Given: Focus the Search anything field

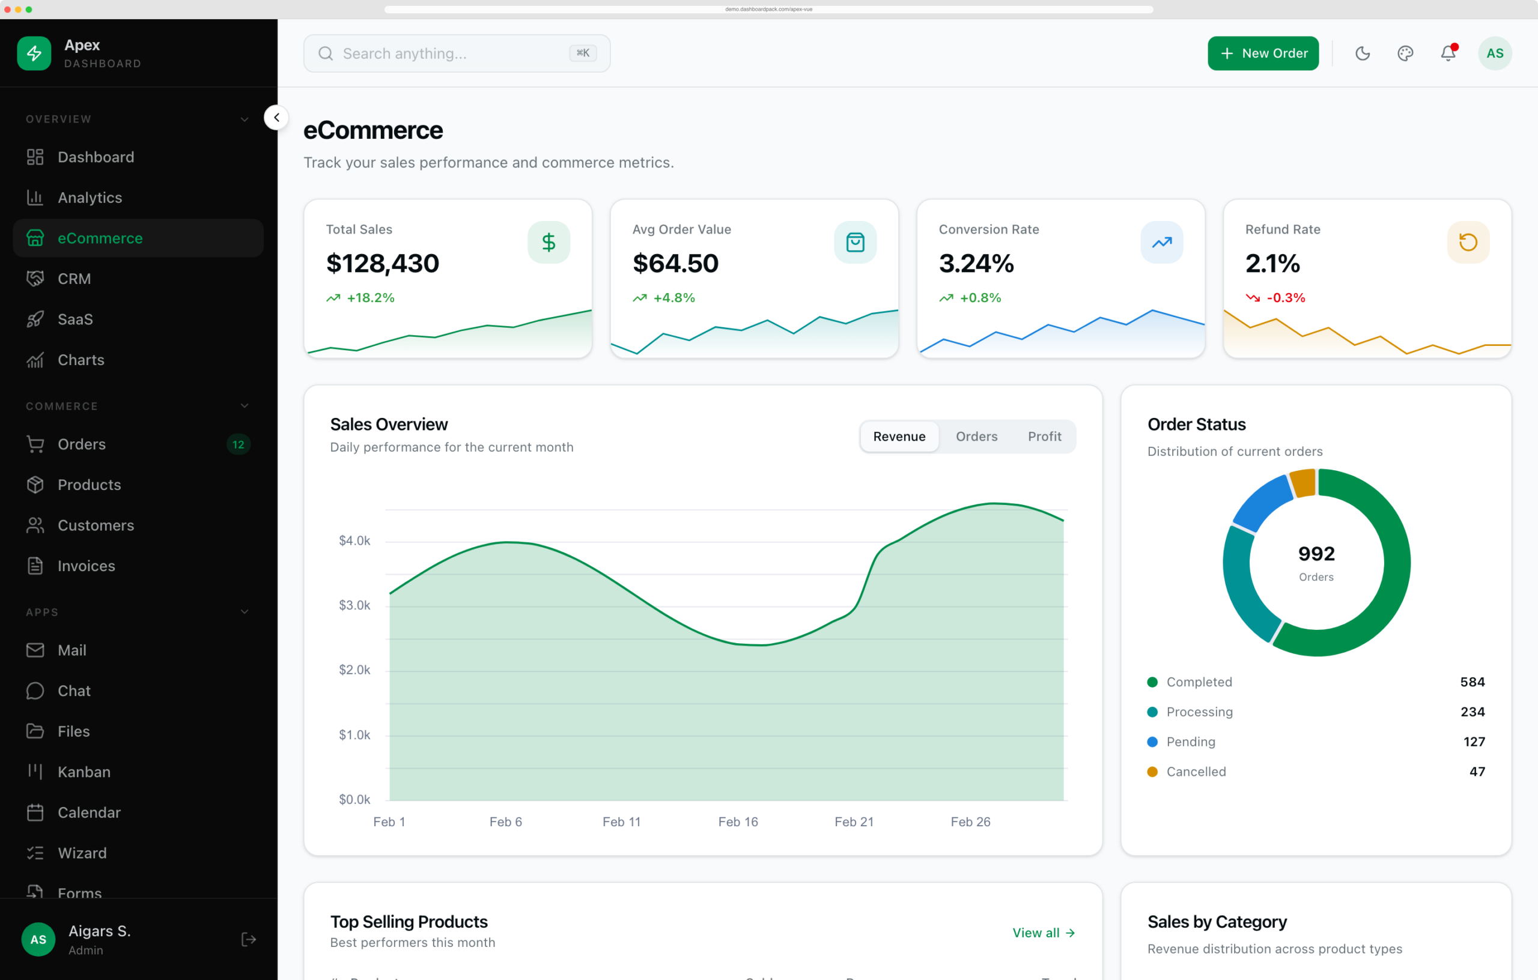Looking at the screenshot, I should 457,53.
